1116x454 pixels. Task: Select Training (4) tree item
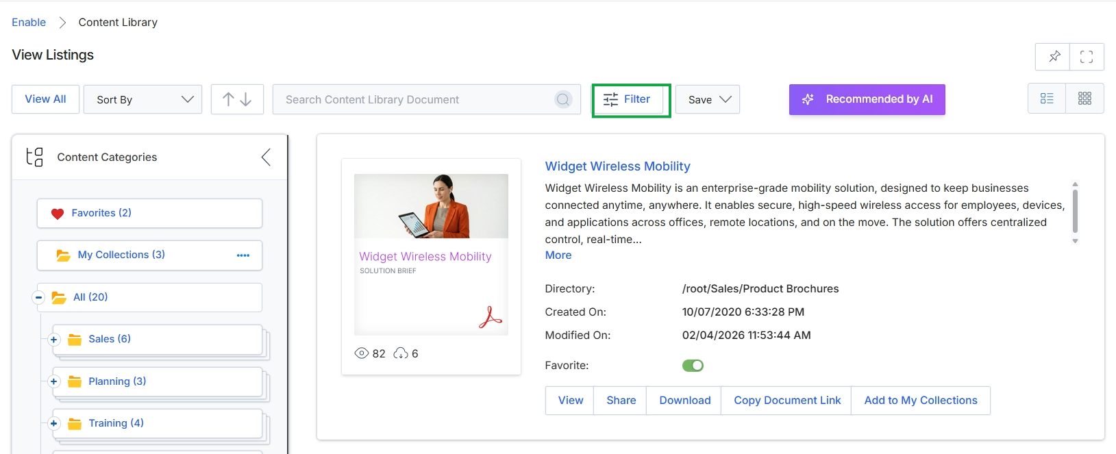tap(158, 423)
